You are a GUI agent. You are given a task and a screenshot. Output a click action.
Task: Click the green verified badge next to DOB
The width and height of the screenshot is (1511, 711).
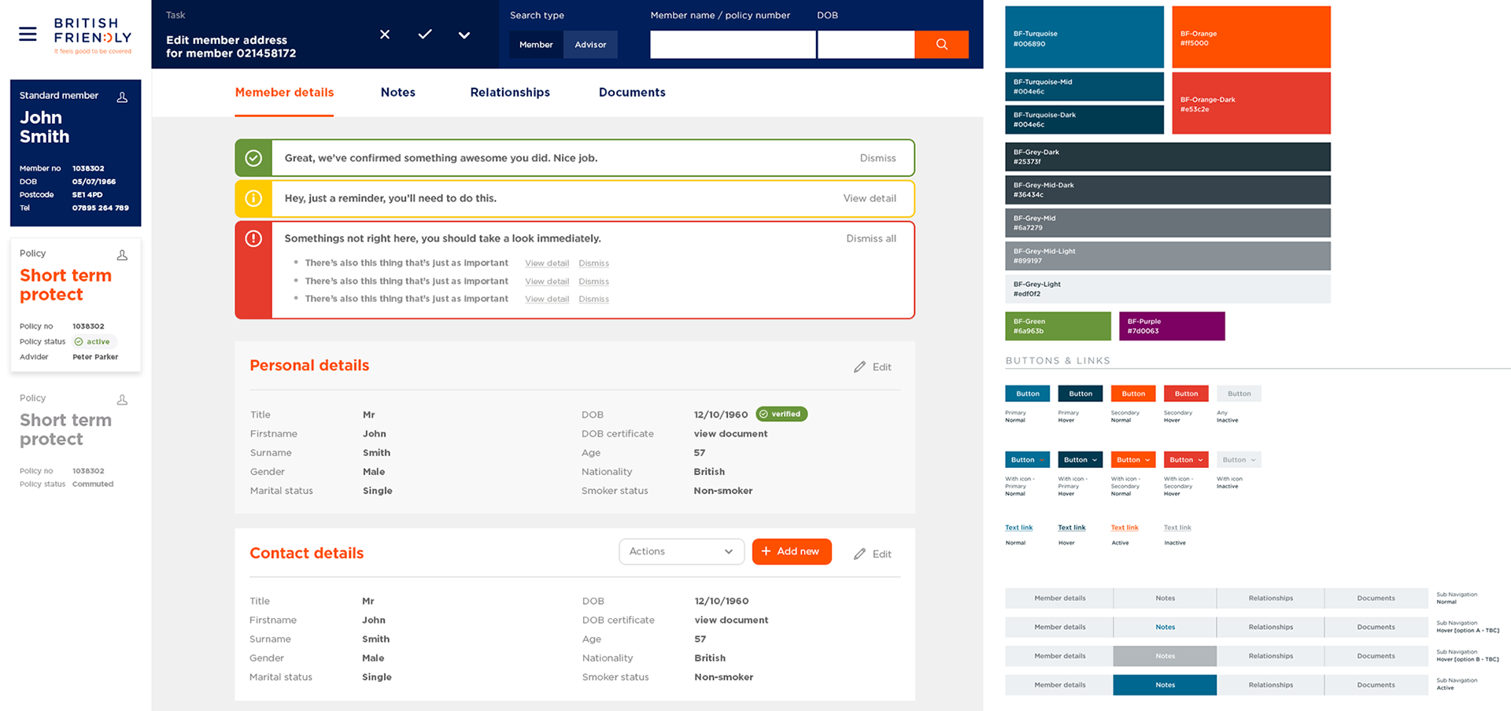click(781, 414)
